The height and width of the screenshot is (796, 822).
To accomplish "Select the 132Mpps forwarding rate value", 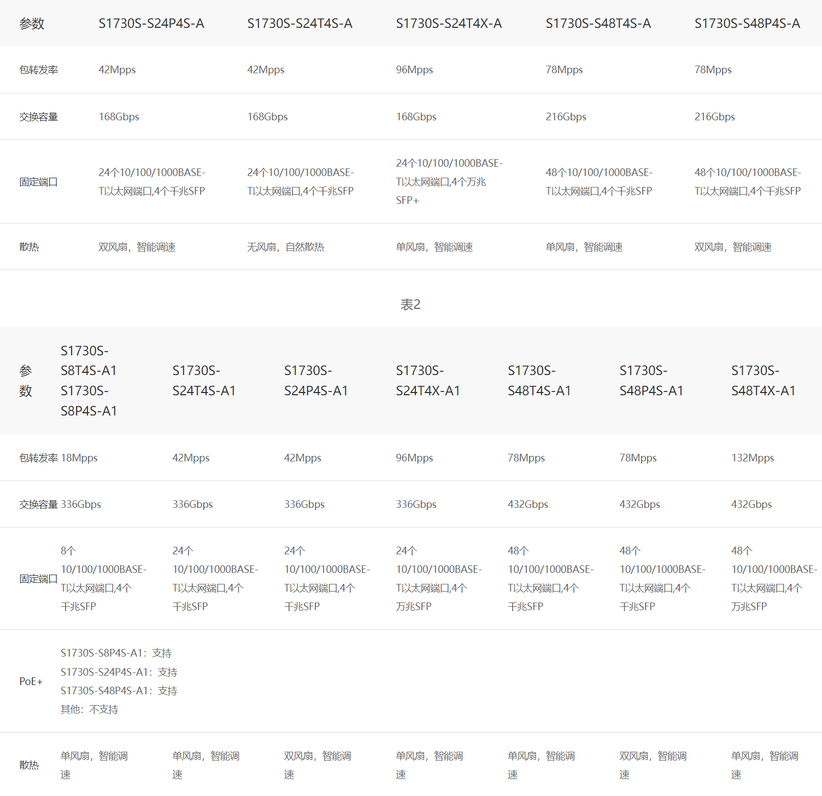I will coord(753,458).
